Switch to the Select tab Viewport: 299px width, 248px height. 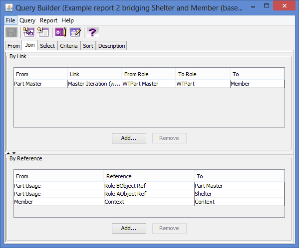point(47,46)
